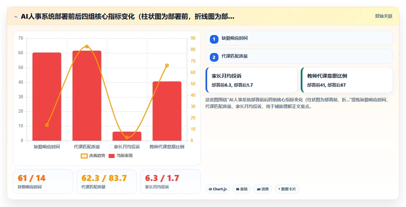Select the 代课匹配质量 list row
The height and width of the screenshot is (207, 406).
tap(299, 56)
